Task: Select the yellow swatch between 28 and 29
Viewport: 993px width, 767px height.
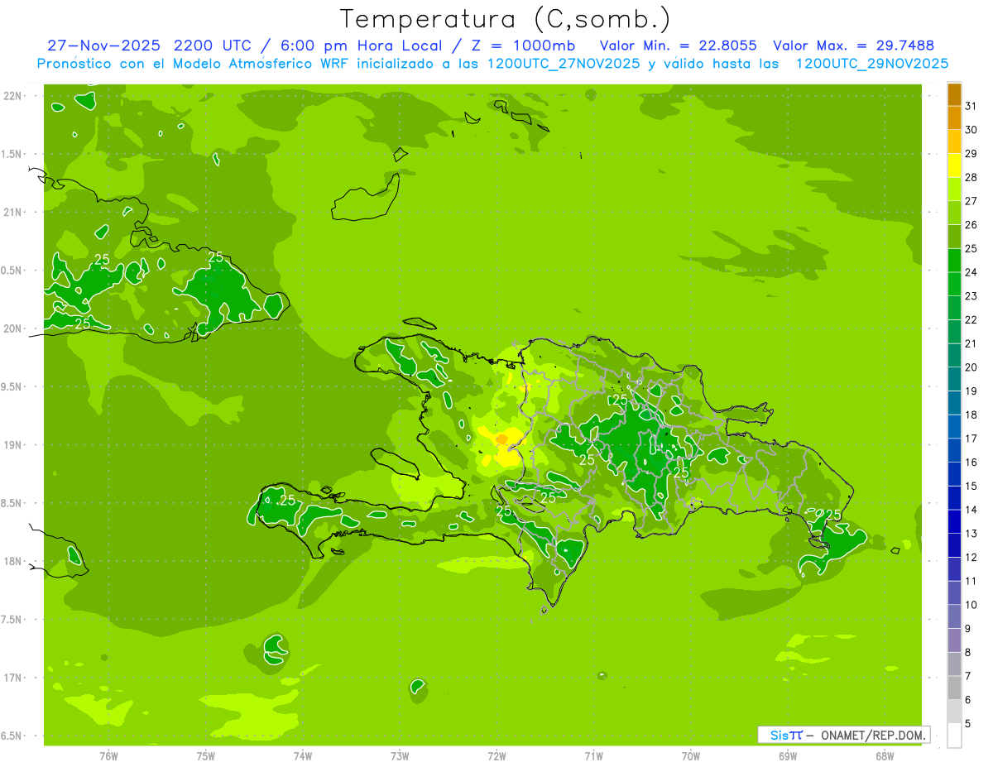Action: [x=954, y=165]
